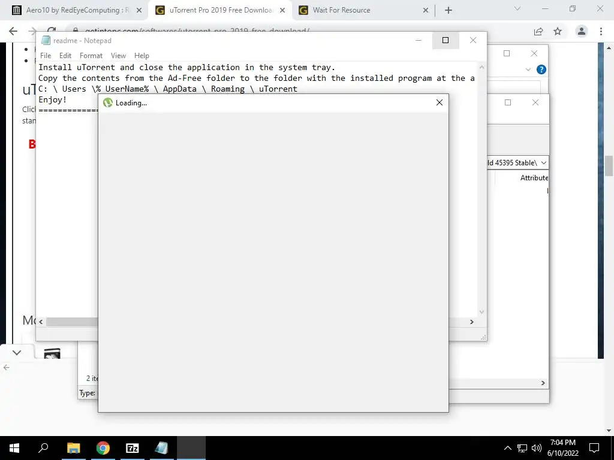Show hidden system tray icons
The image size is (614, 460).
pos(507,448)
